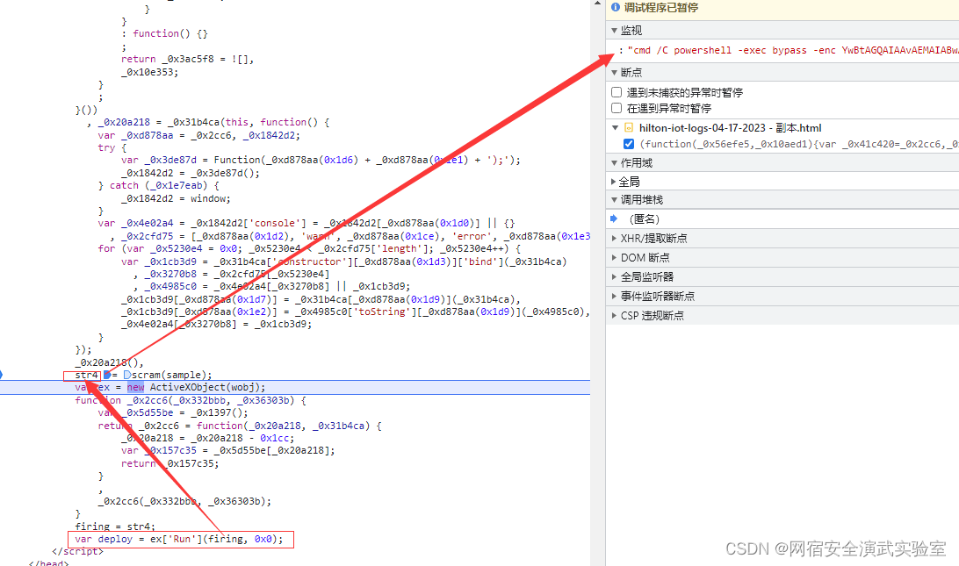
Task: Click the '</script>' closing tag line
Action: point(77,551)
